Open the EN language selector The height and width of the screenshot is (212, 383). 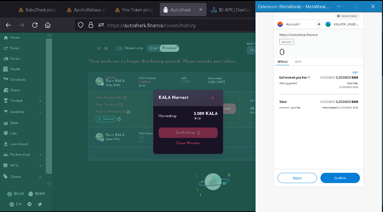[15, 204]
